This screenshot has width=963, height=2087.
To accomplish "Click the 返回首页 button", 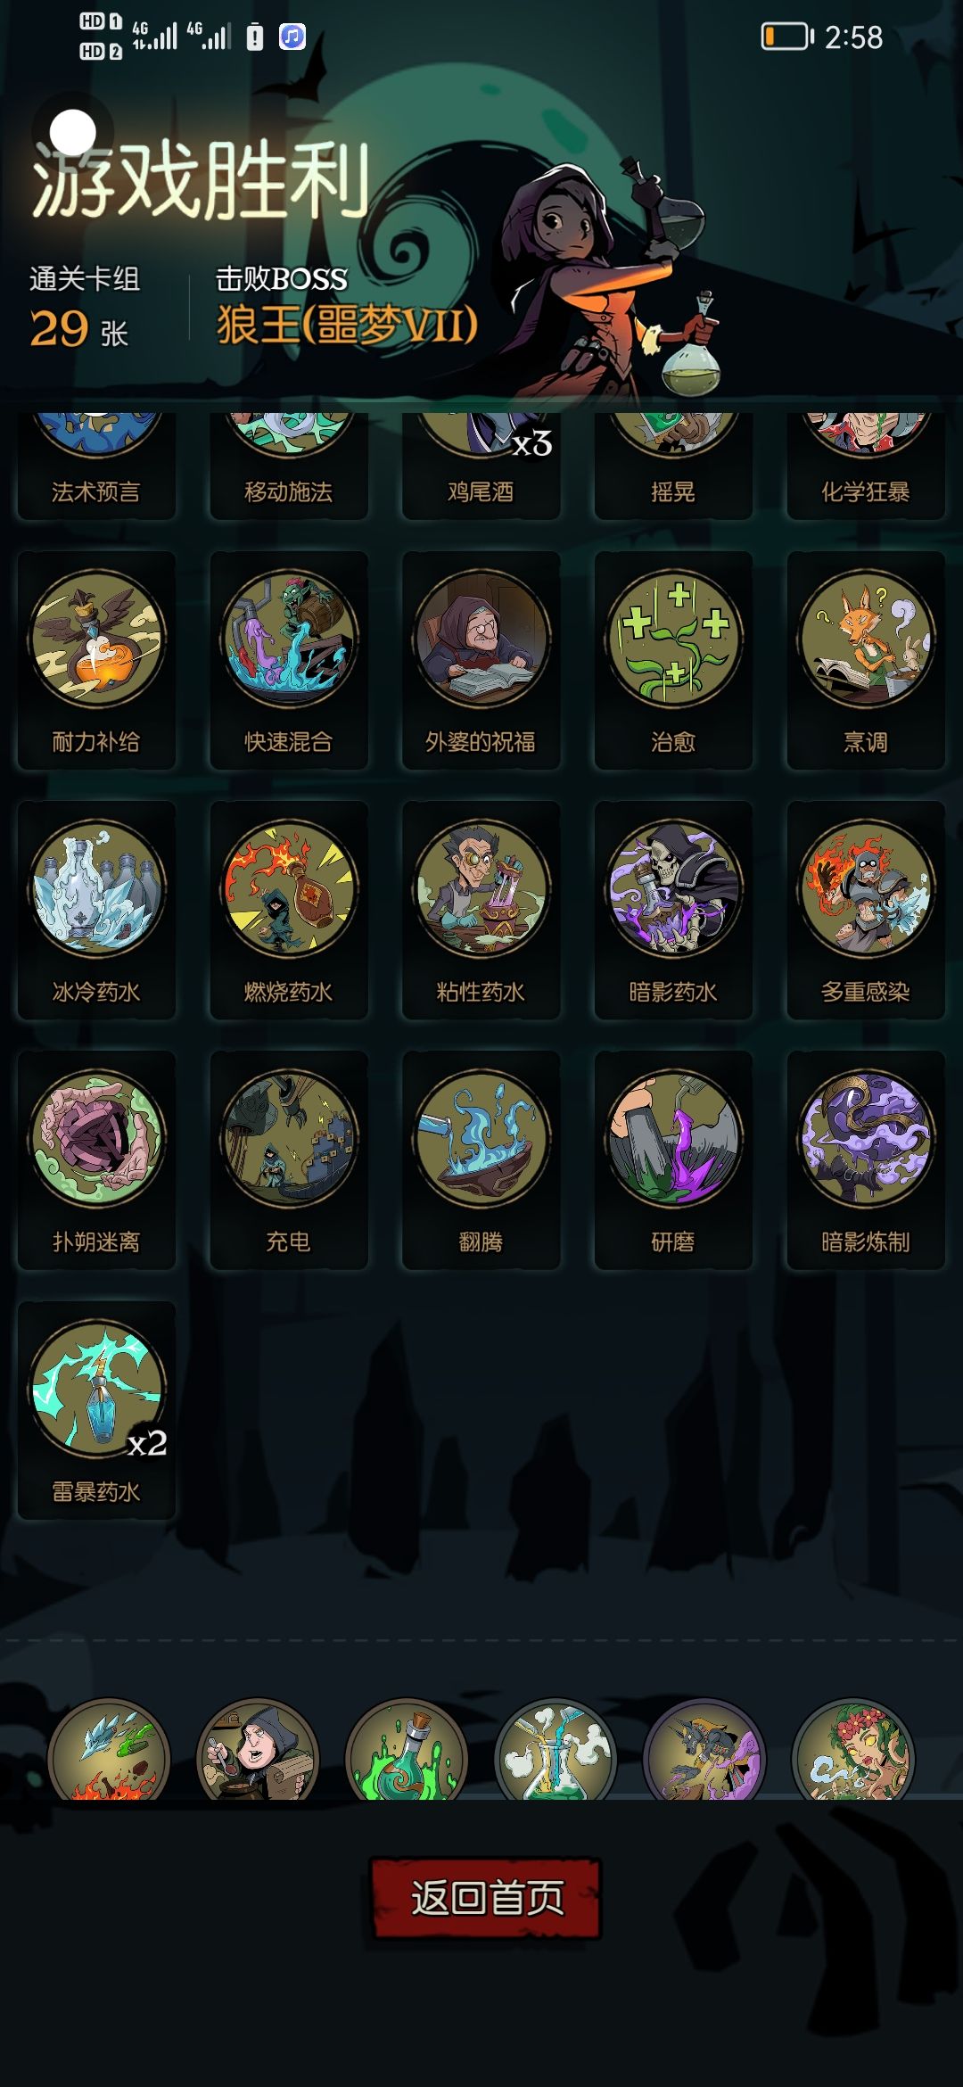I will pyautogui.click(x=486, y=1897).
